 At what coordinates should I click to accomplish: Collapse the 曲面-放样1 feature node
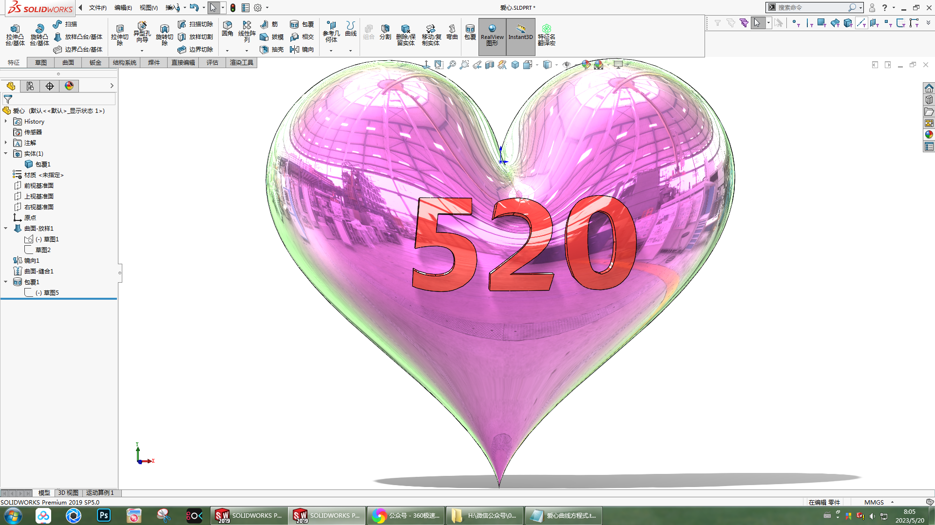coord(6,228)
